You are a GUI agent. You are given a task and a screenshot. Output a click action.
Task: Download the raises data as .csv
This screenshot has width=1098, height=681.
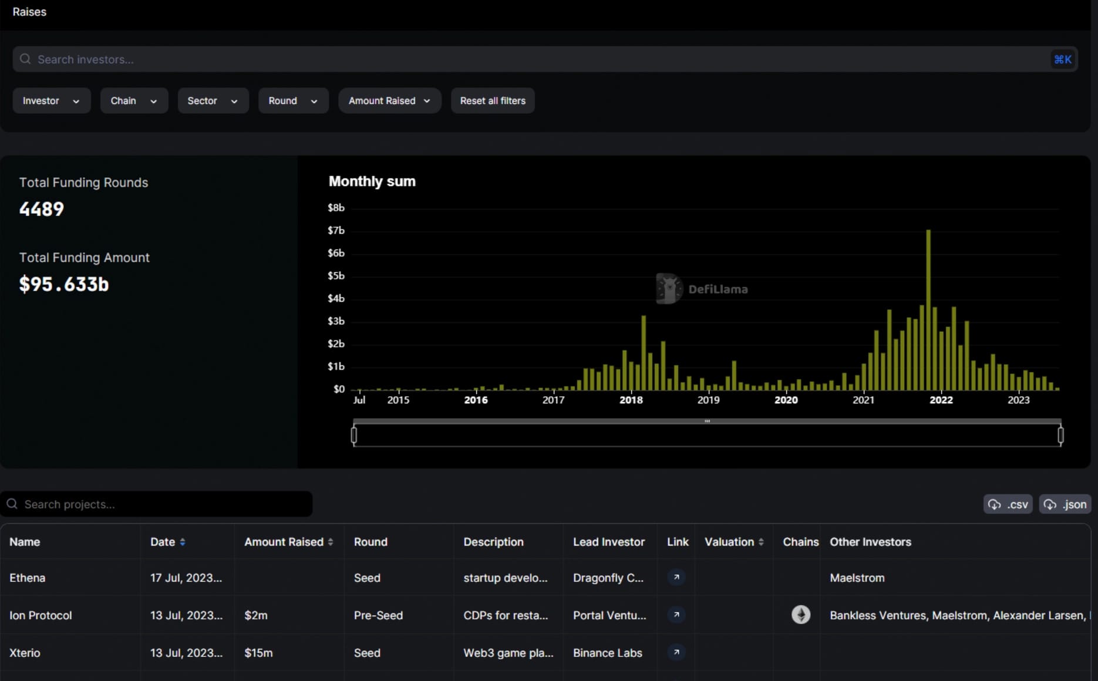coord(1008,504)
